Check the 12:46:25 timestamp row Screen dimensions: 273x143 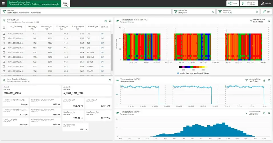pos(4,34)
